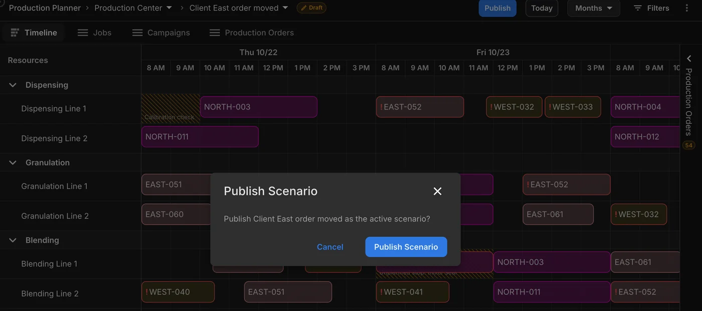Click the 54 orders count badge
This screenshot has width=702, height=311.
coord(688,145)
